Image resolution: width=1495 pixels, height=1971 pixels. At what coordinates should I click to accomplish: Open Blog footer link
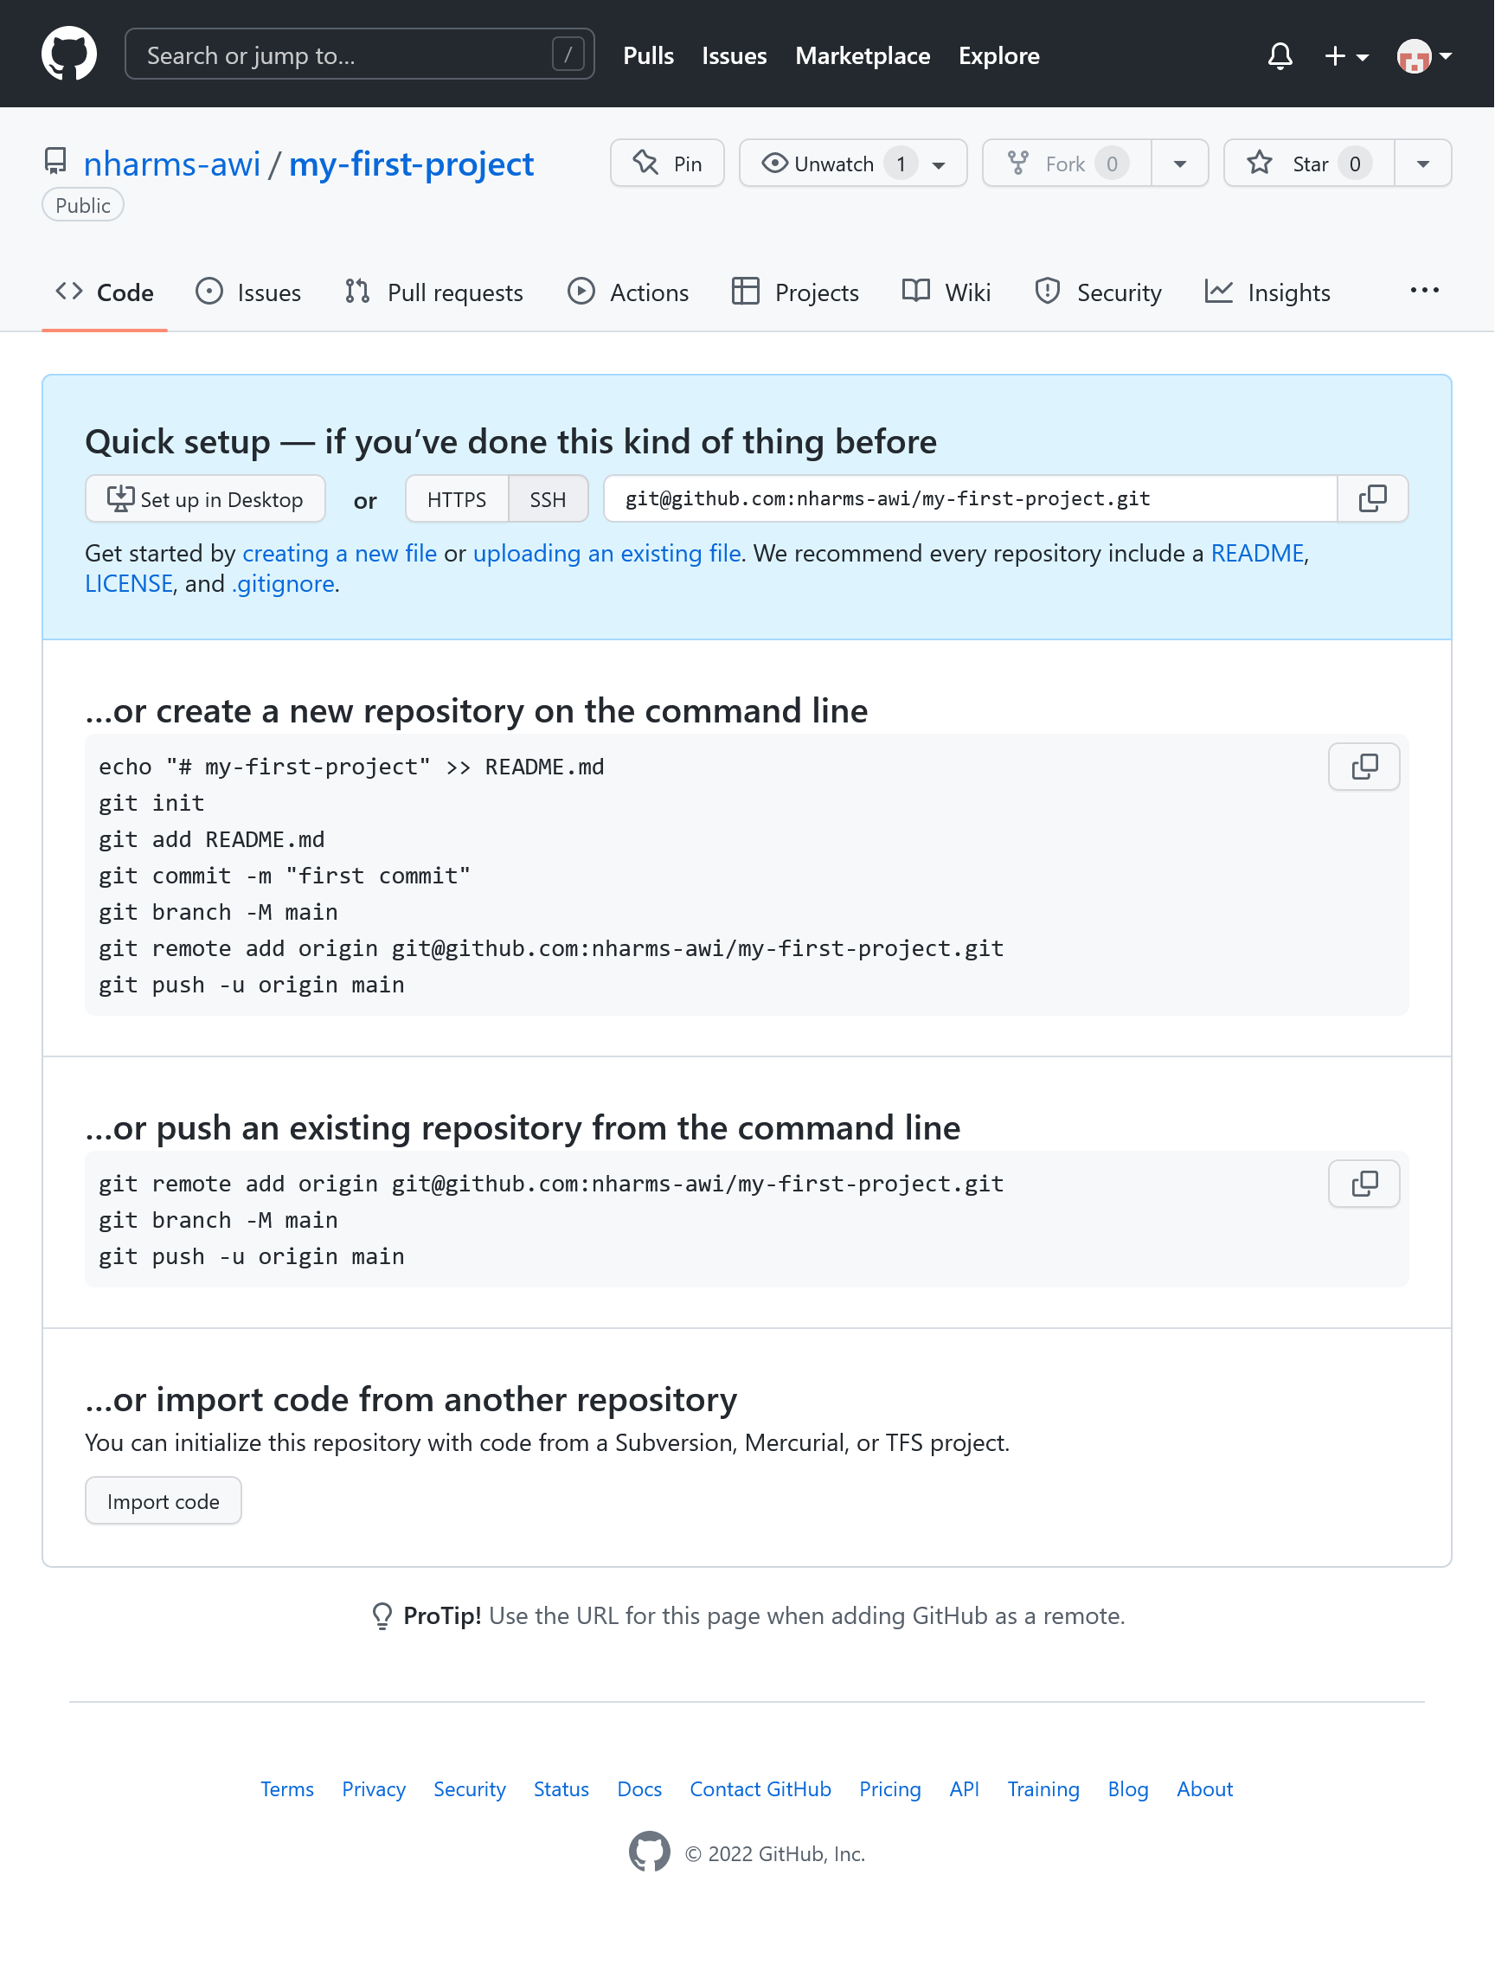click(1128, 1789)
